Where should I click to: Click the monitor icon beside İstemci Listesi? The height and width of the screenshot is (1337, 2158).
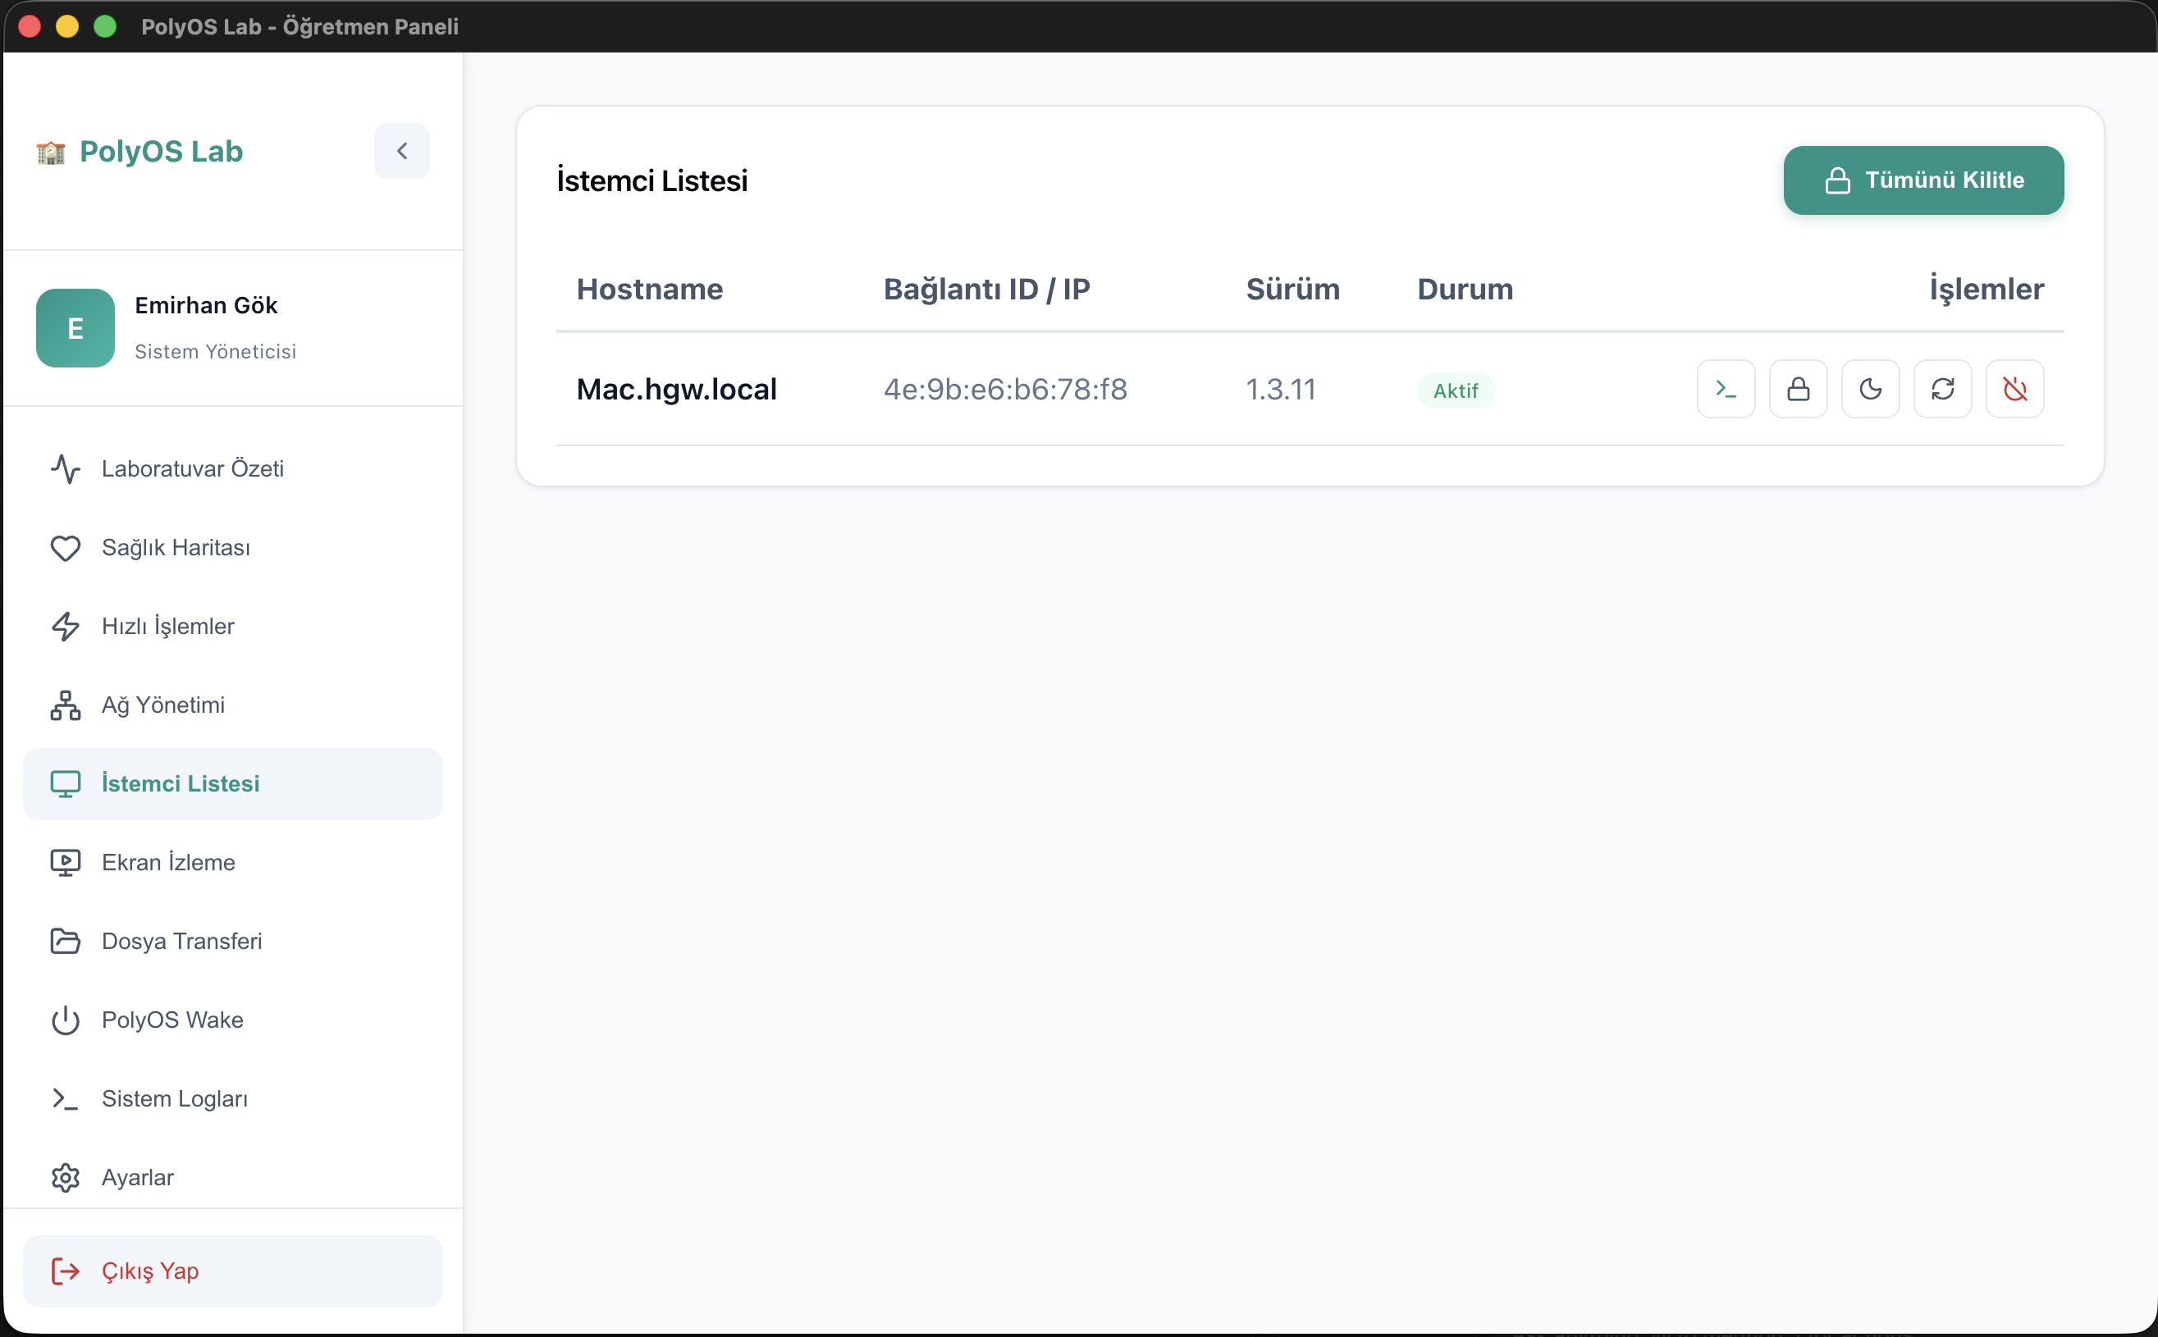click(66, 783)
